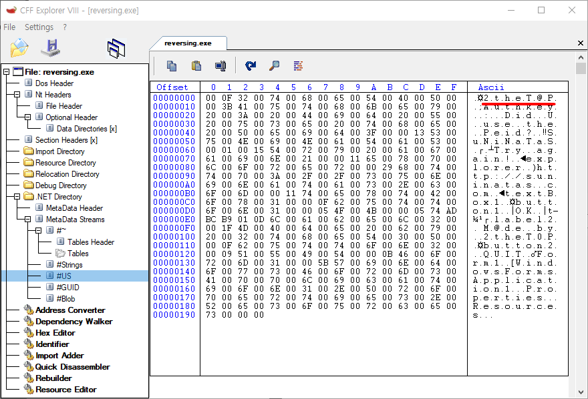Select the MetaData Header node
588x399 pixels.
click(74, 208)
